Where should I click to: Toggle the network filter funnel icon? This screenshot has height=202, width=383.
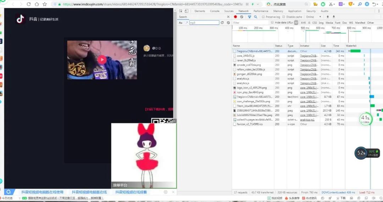click(249, 17)
